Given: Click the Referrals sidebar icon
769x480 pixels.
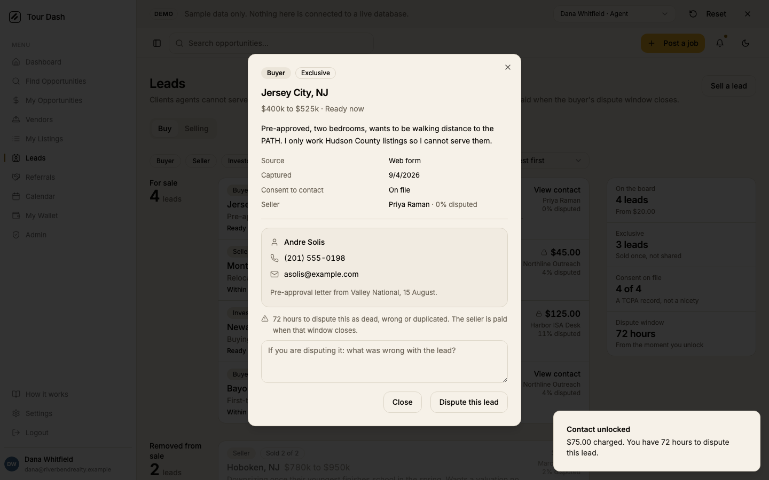Looking at the screenshot, I should point(16,177).
